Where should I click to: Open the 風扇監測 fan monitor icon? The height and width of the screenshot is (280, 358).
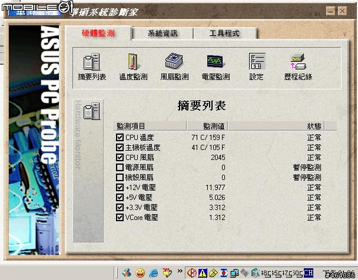(174, 66)
